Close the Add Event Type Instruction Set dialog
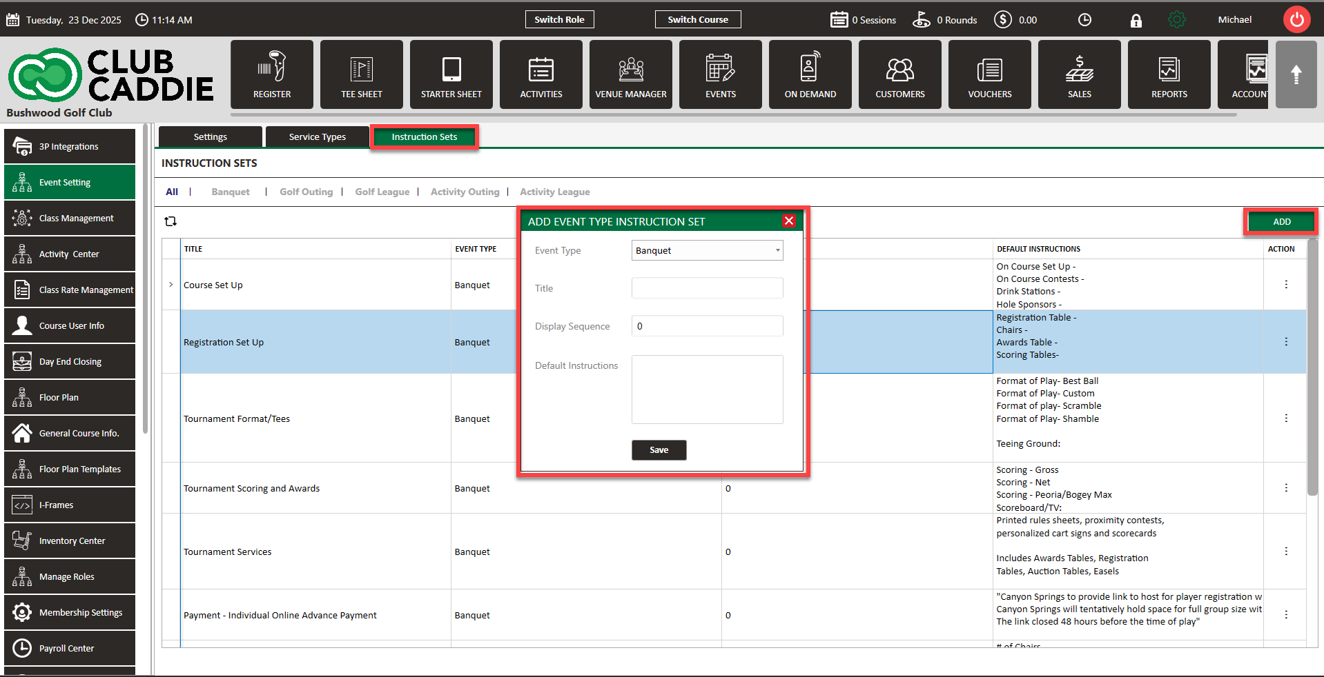 (788, 221)
